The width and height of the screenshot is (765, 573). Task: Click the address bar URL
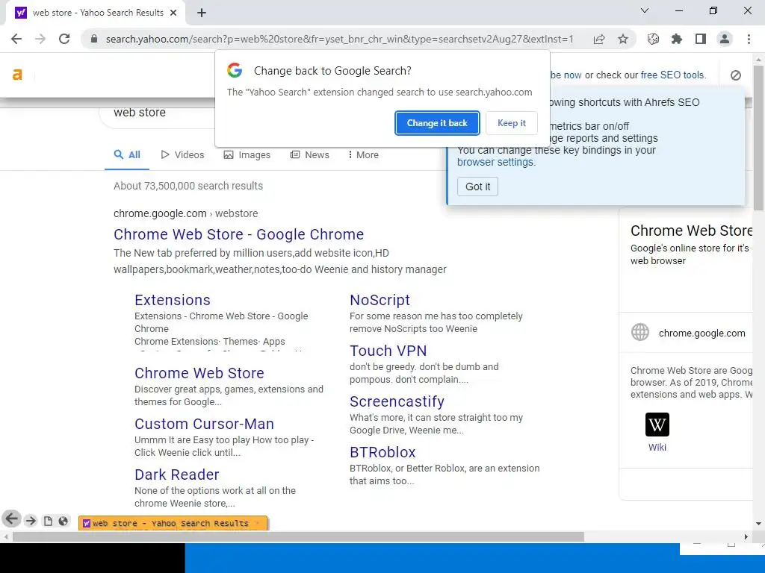339,39
